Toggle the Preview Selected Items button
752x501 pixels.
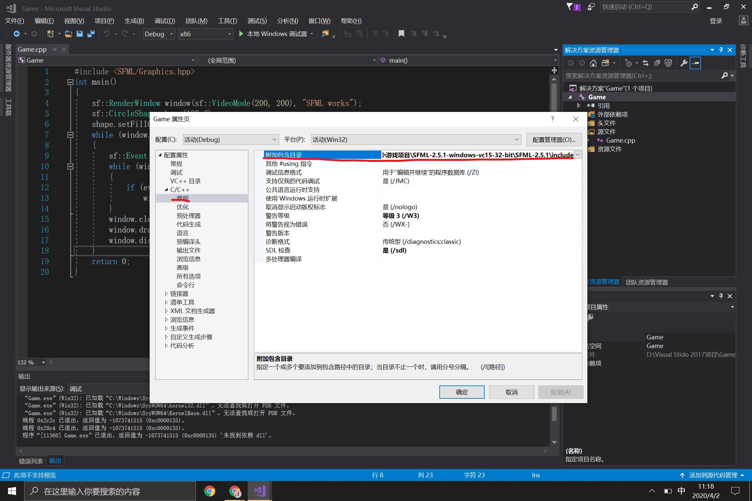pyautogui.click(x=695, y=63)
